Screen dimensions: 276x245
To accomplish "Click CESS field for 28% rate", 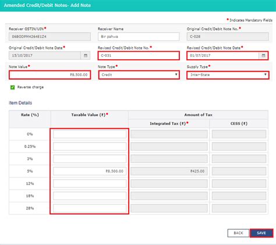I will 239,208.
